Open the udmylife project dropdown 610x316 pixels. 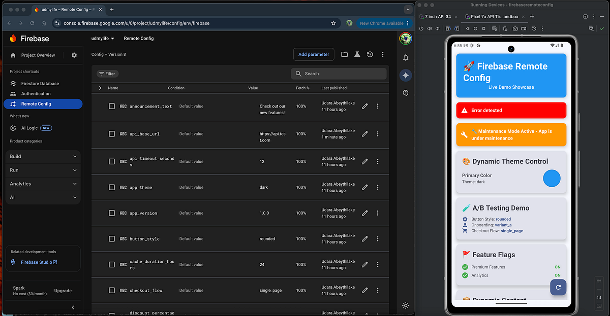[x=103, y=39]
